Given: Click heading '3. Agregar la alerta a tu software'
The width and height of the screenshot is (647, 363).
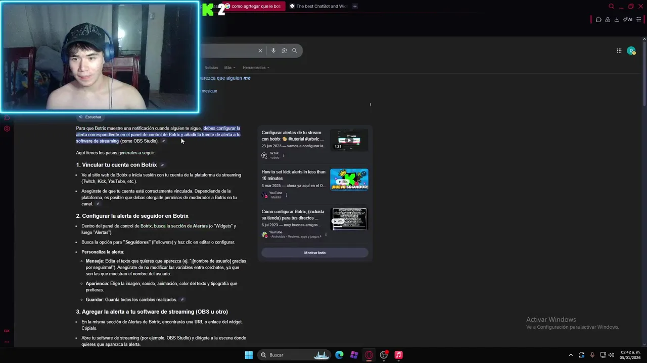Looking at the screenshot, I should point(152,312).
